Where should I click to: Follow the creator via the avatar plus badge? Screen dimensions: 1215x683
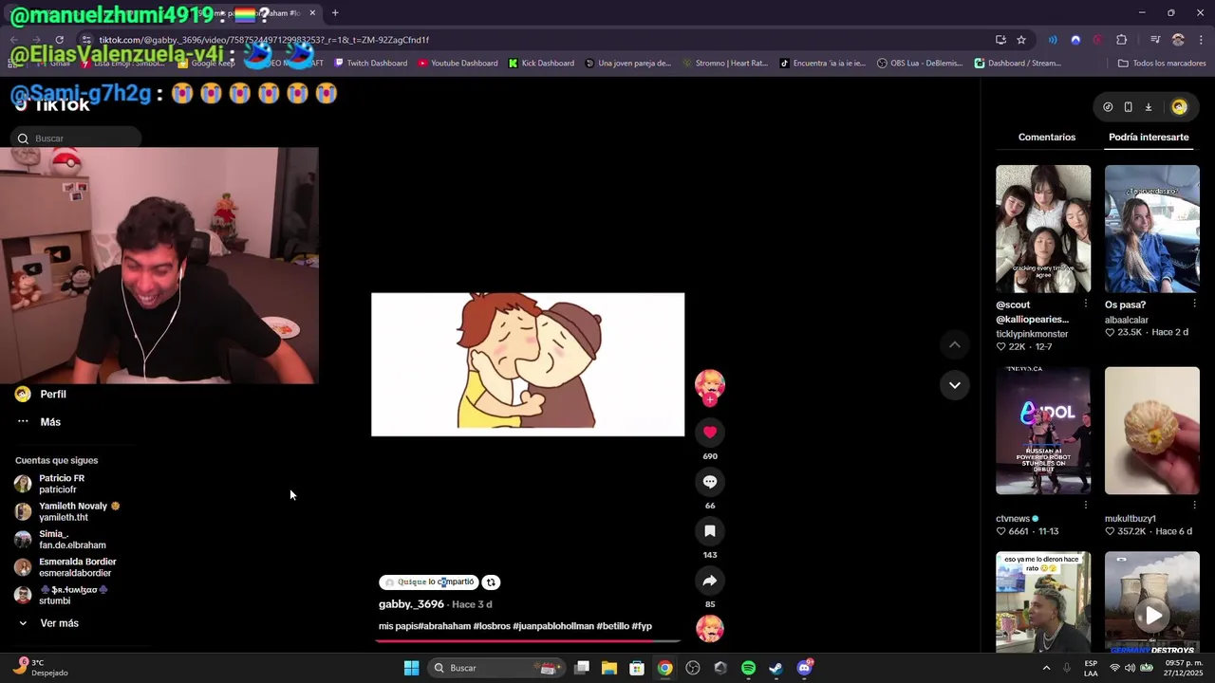709,400
